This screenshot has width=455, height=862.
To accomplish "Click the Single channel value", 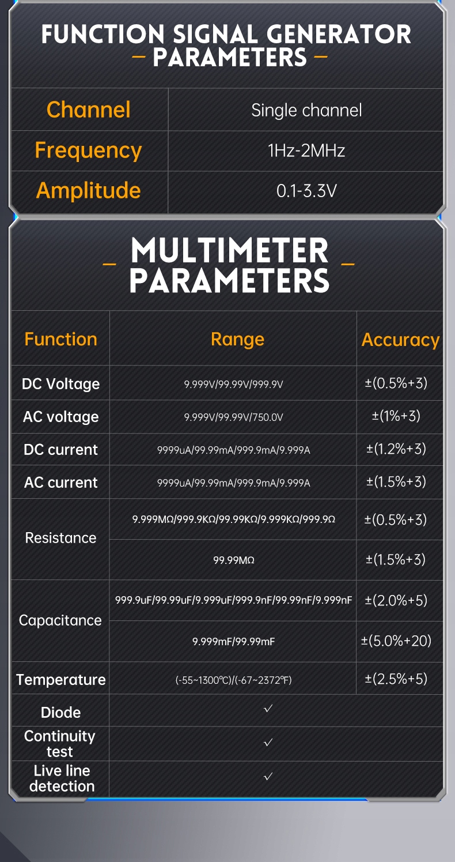I will tap(306, 110).
